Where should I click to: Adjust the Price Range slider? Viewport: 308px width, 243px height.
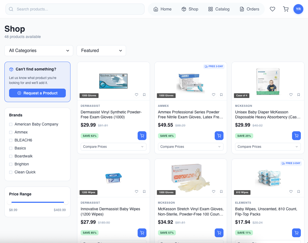(37, 202)
